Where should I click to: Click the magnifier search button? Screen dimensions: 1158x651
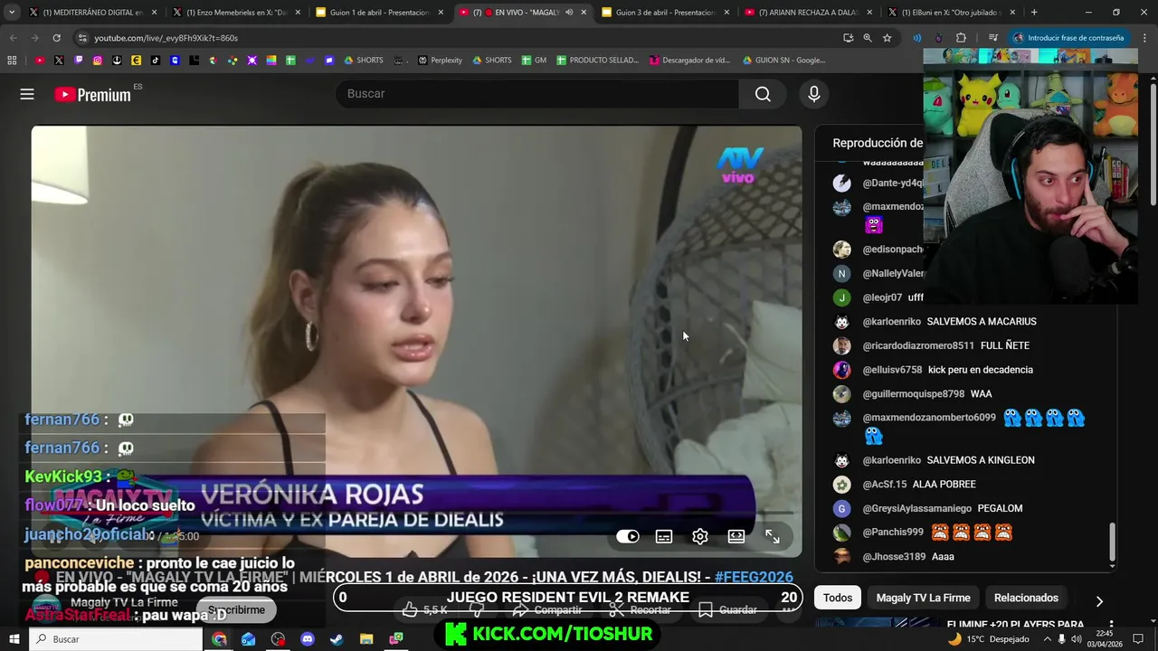pyautogui.click(x=763, y=94)
